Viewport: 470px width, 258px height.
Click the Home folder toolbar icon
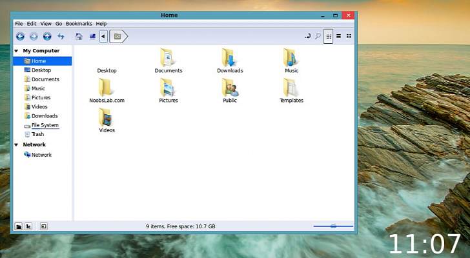click(79, 37)
